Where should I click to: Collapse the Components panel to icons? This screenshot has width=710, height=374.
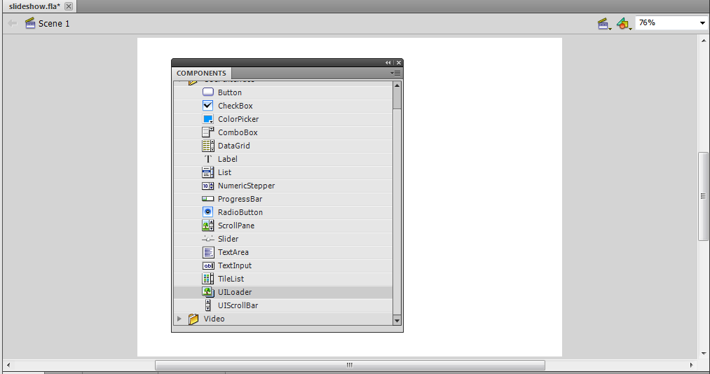pos(388,63)
